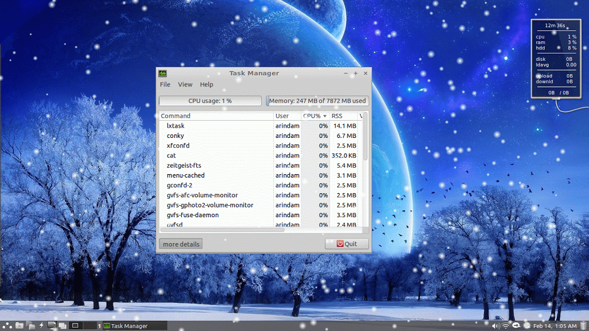
Task: Click the more details button
Action: pos(180,244)
